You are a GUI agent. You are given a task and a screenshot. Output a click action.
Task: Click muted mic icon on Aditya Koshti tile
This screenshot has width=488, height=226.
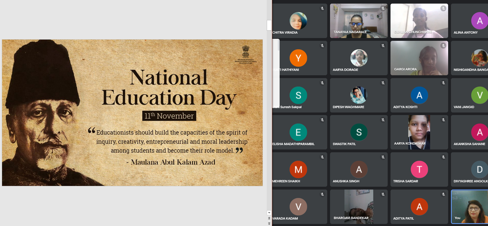(443, 83)
